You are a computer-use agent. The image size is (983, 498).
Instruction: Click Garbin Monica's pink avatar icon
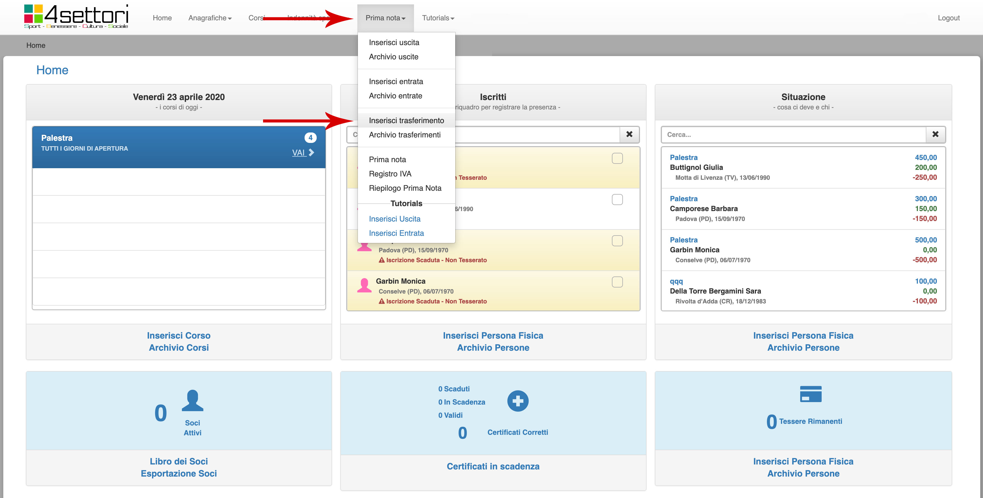click(x=364, y=286)
